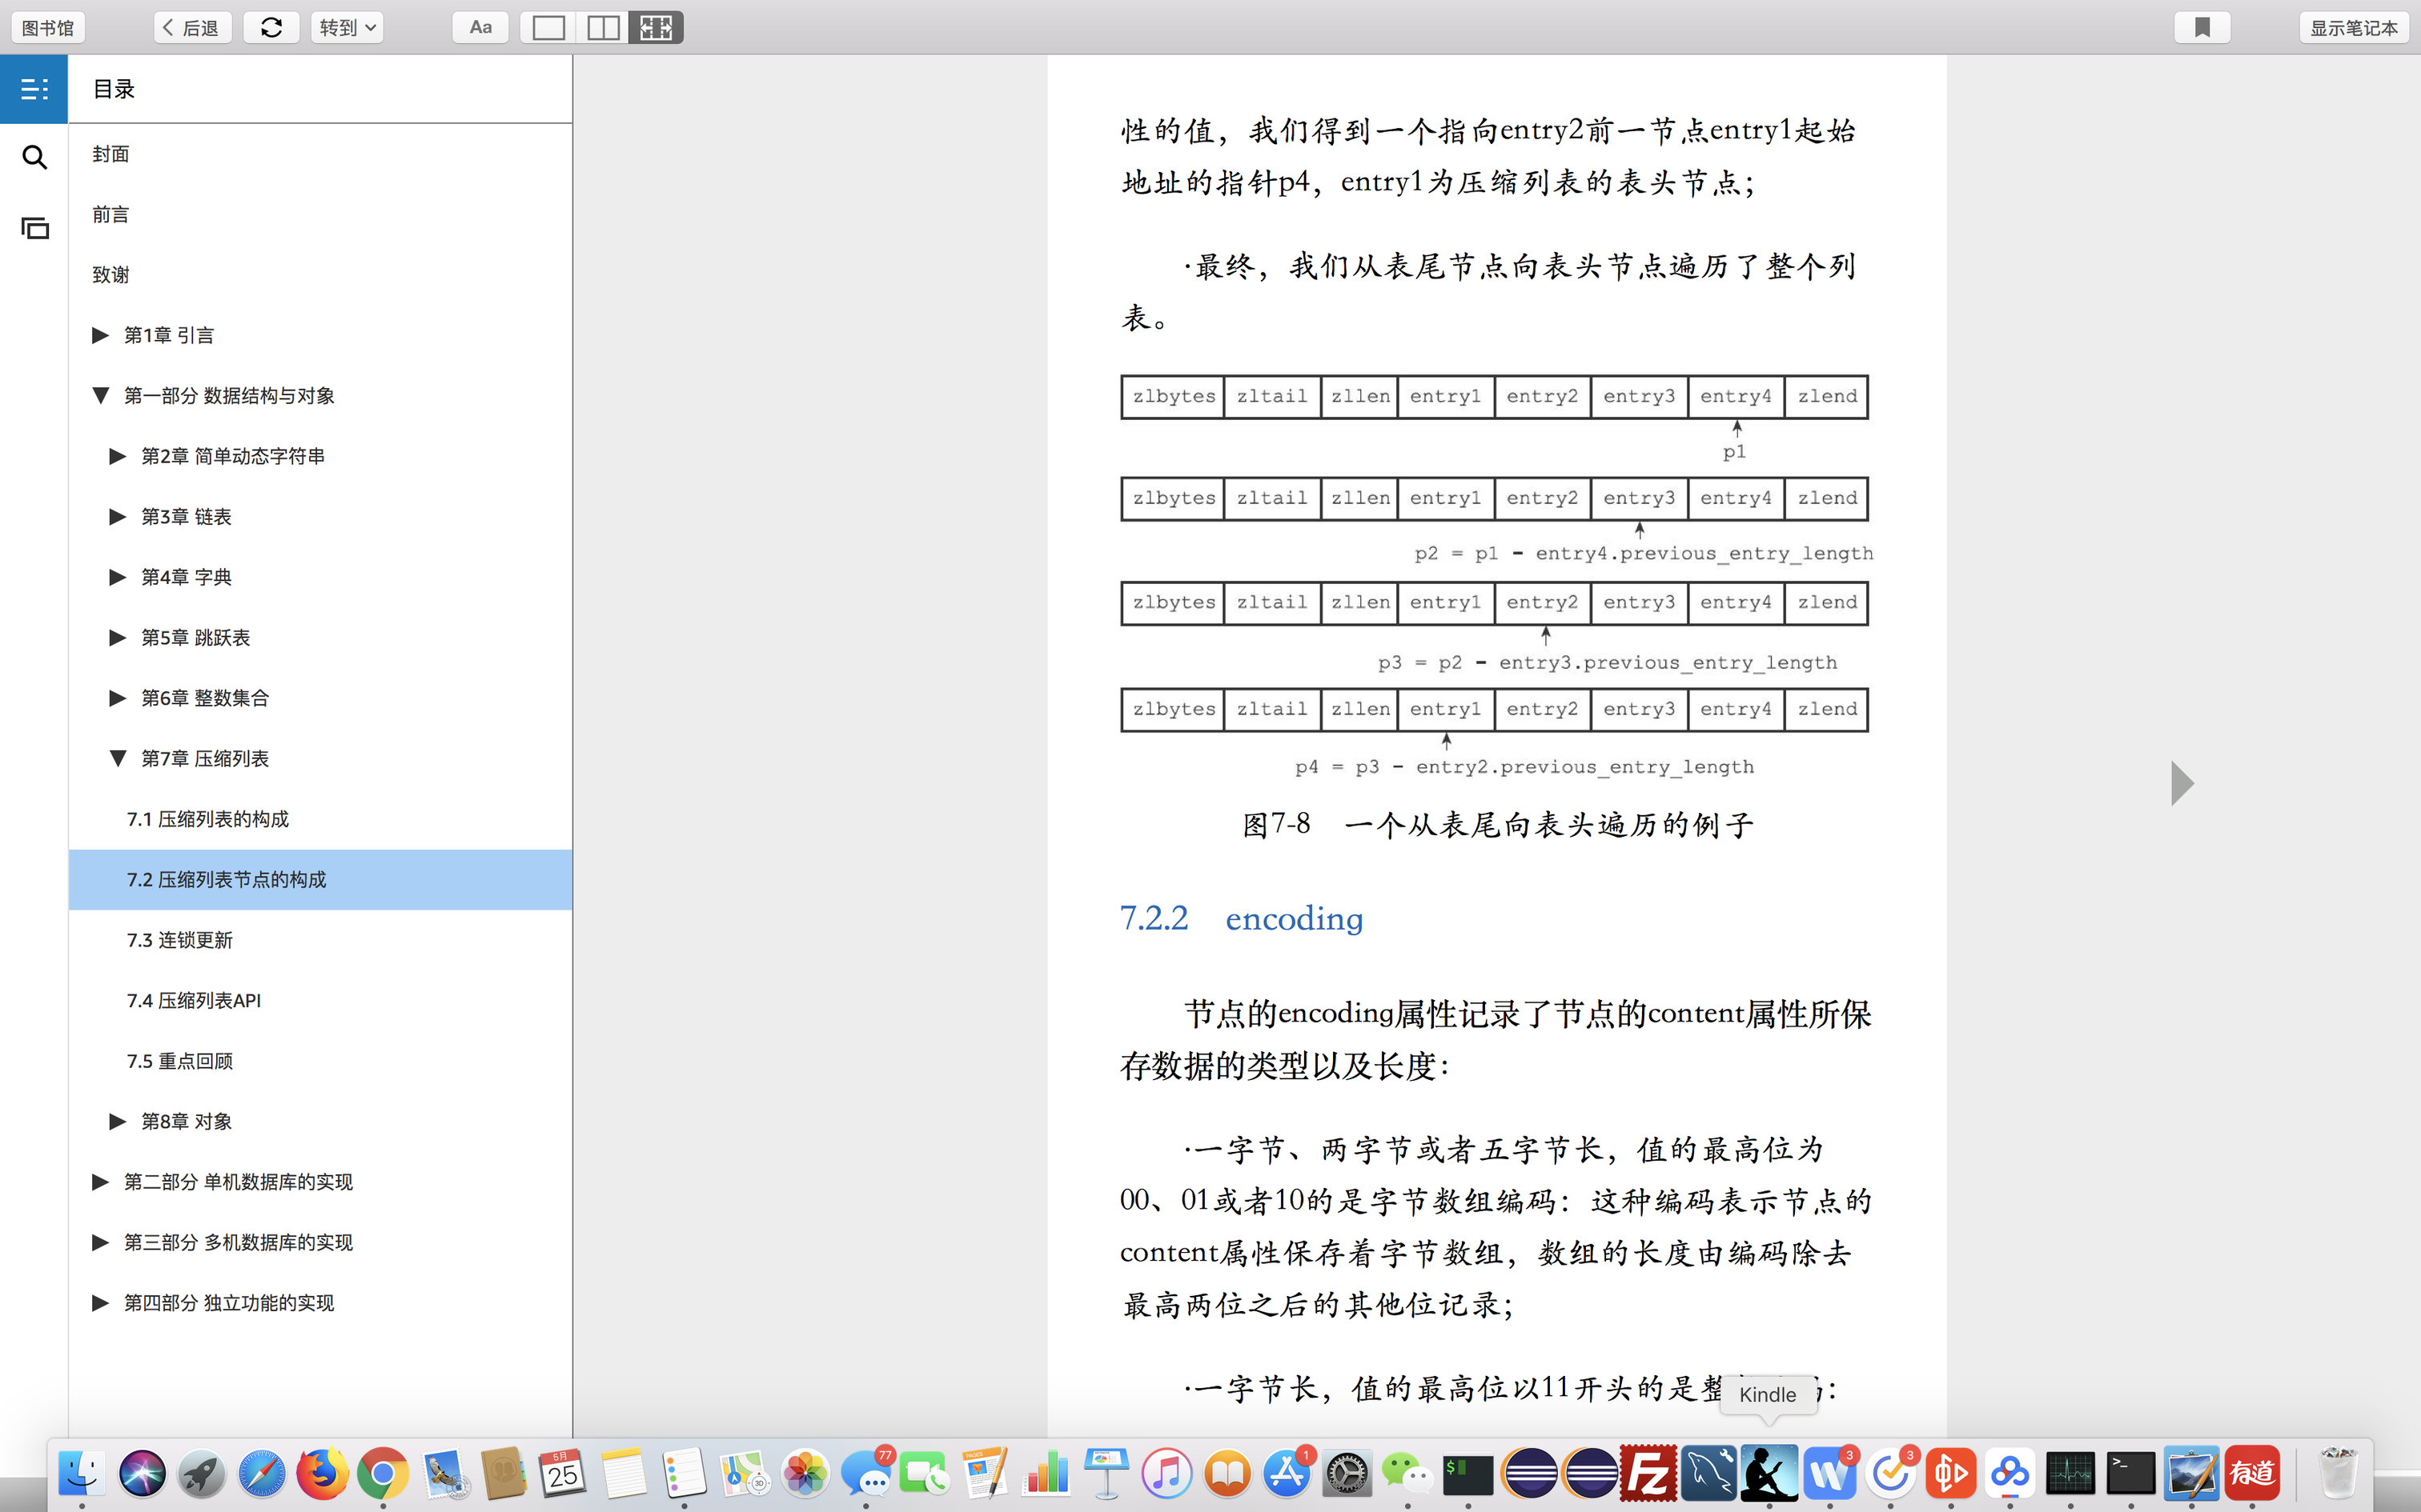Expand the 第1章 引言 chapter
Screen dimensions: 2421x1512
pos(100,335)
